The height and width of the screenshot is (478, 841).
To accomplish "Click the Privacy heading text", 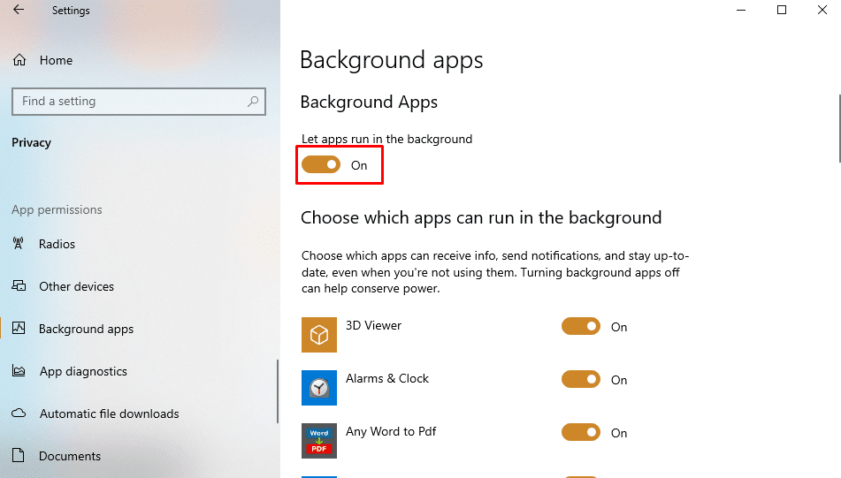I will (31, 142).
